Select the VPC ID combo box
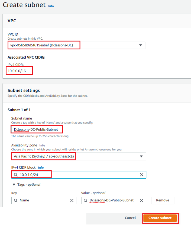Image resolution: width=191 pixels, height=228 pixels. coord(76,45)
